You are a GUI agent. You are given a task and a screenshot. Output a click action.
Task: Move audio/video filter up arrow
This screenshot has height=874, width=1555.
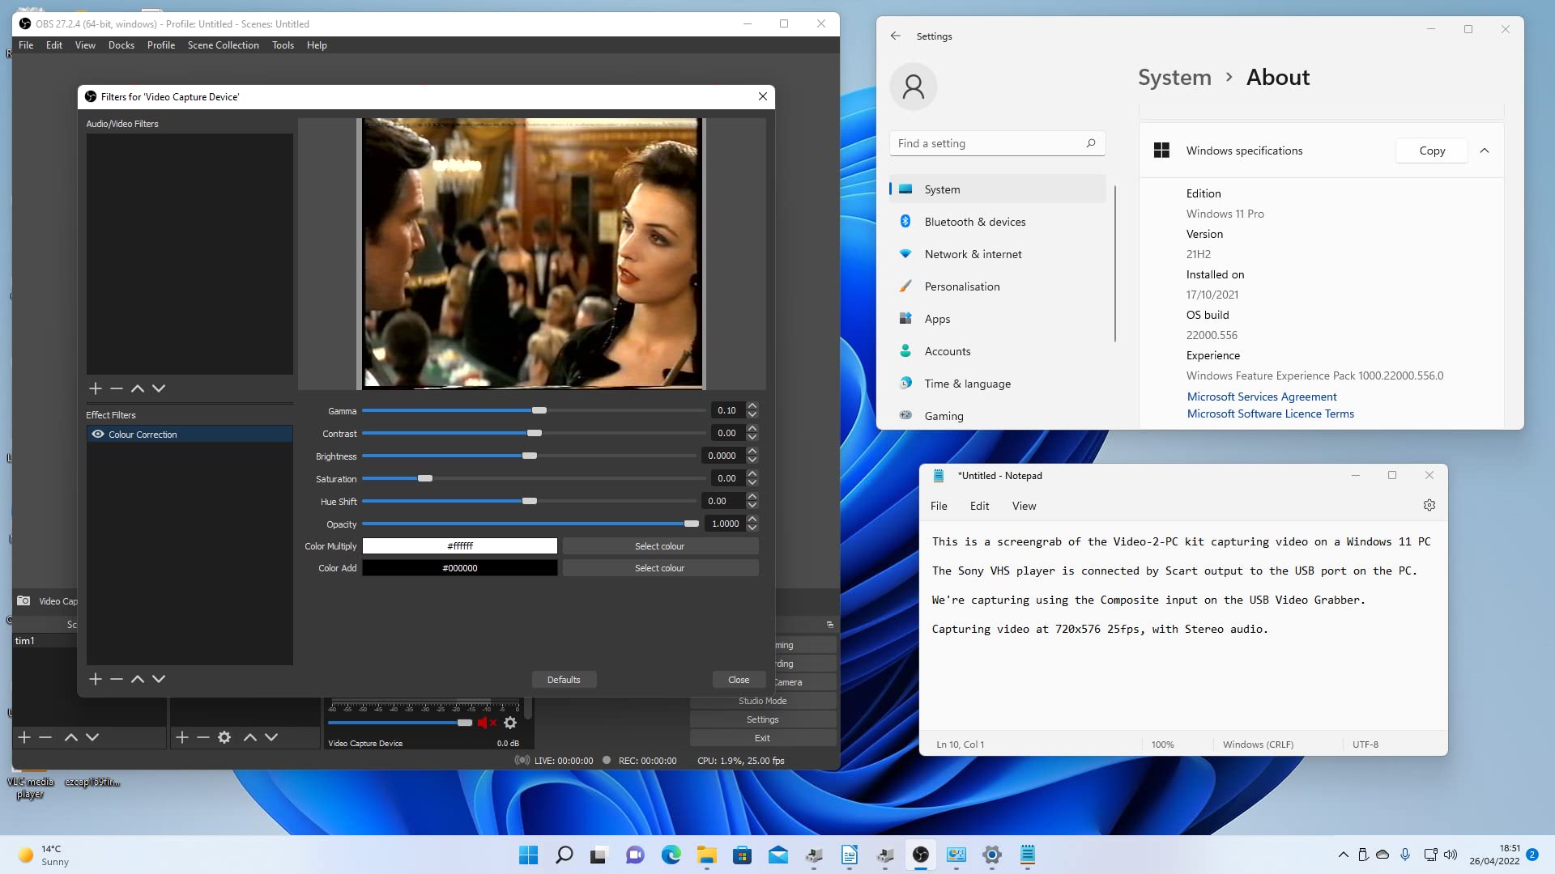click(138, 388)
